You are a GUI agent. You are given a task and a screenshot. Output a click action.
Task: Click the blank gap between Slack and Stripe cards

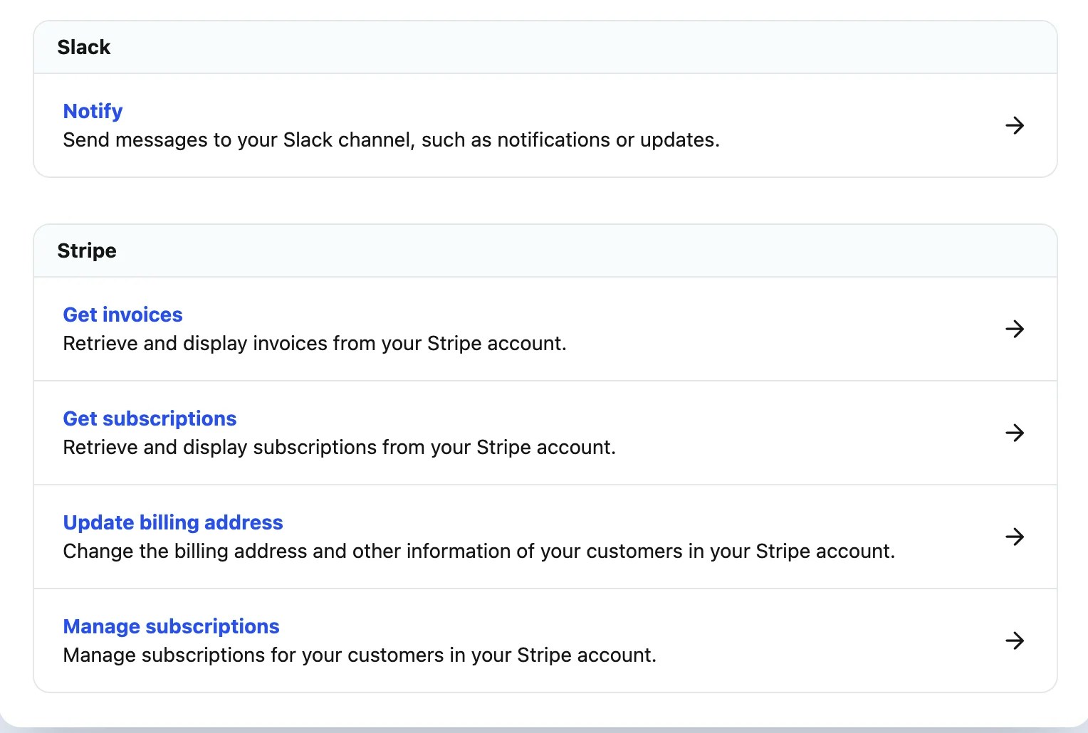pos(544,201)
